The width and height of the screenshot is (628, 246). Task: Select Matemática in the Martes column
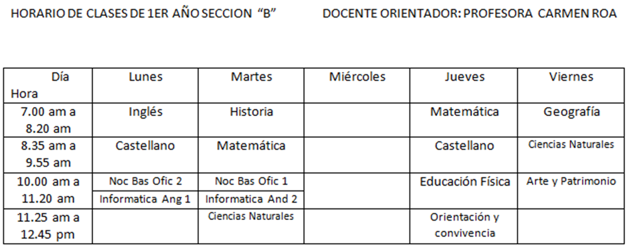point(251,155)
